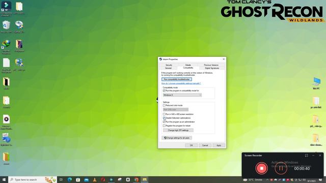Click Change settings for all users
The width and height of the screenshot is (326, 183).
[177, 138]
